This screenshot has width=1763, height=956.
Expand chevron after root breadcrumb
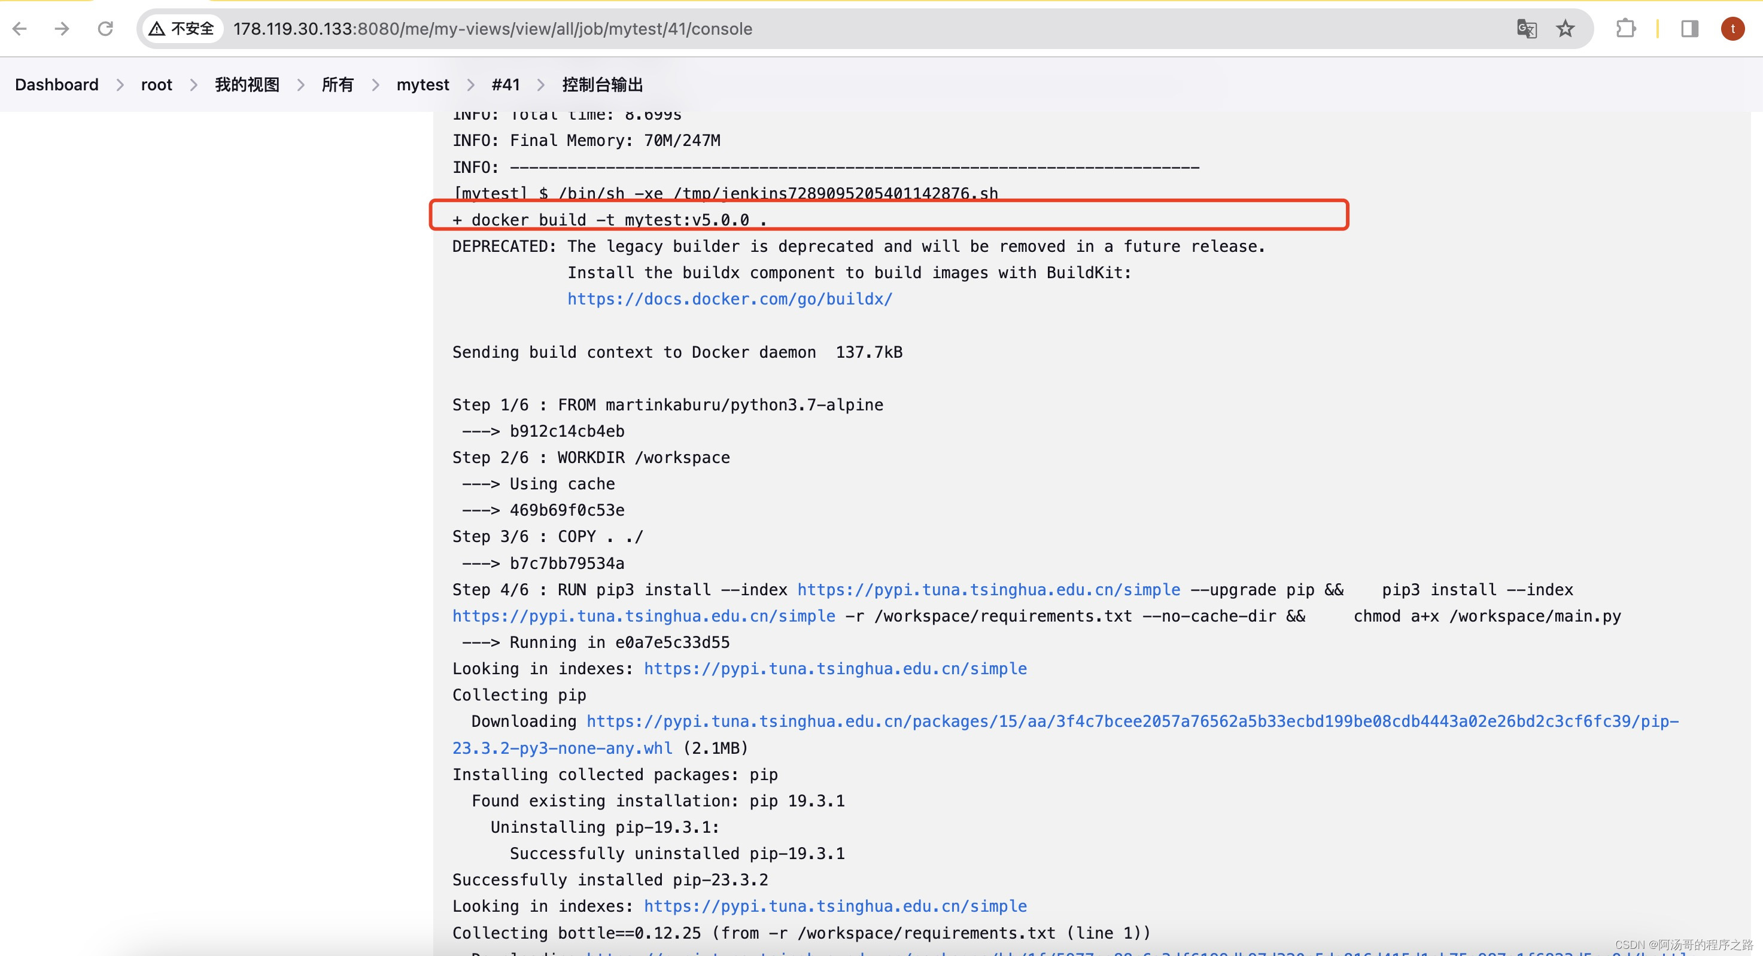(x=194, y=85)
